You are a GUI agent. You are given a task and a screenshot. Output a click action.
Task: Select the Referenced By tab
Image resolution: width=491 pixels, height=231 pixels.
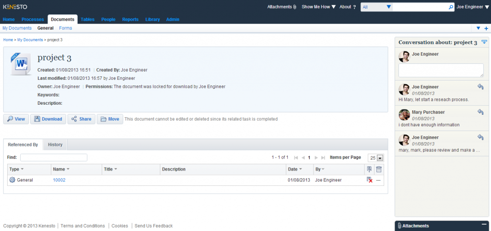click(x=23, y=145)
